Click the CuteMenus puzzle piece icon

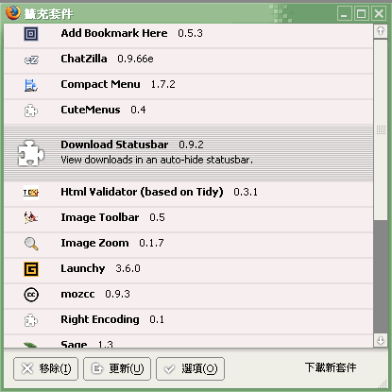[31, 111]
